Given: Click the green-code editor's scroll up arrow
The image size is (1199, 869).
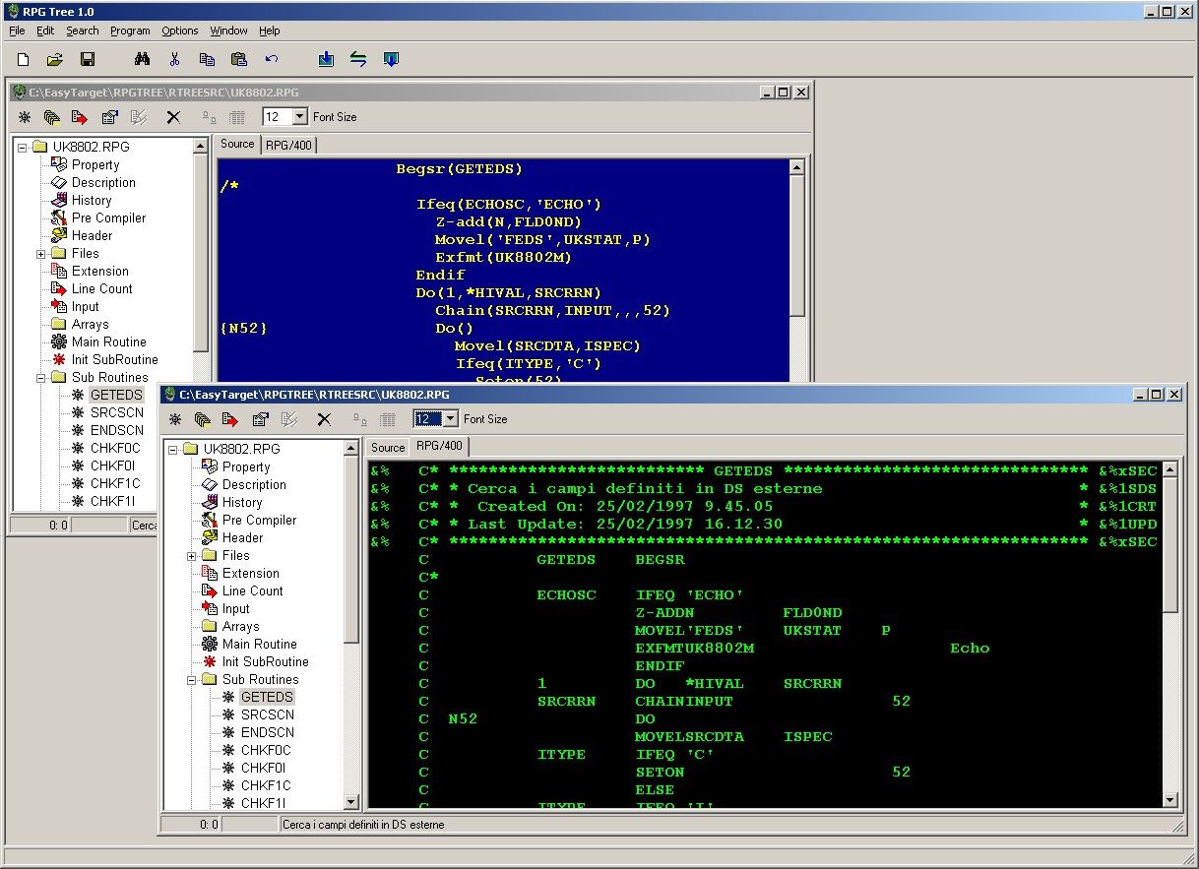Looking at the screenshot, I should [x=1170, y=469].
